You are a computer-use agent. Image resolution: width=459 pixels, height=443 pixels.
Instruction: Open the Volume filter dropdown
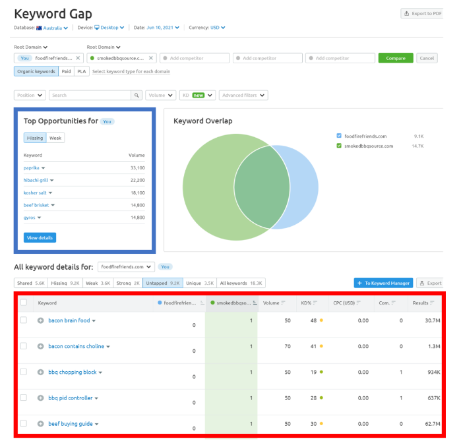coord(160,95)
